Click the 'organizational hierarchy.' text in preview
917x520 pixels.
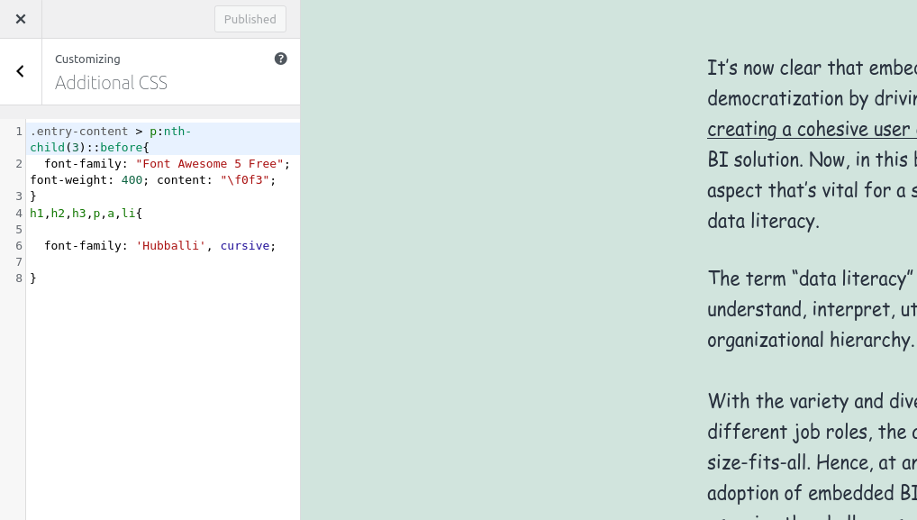811,341
